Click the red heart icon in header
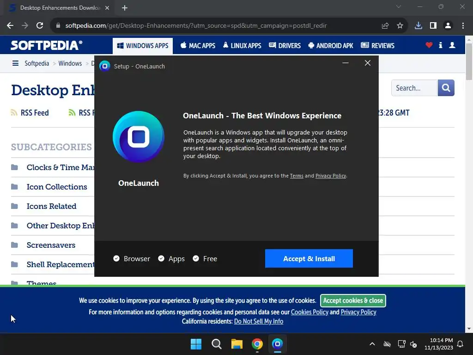The height and width of the screenshot is (355, 473). [x=429, y=45]
